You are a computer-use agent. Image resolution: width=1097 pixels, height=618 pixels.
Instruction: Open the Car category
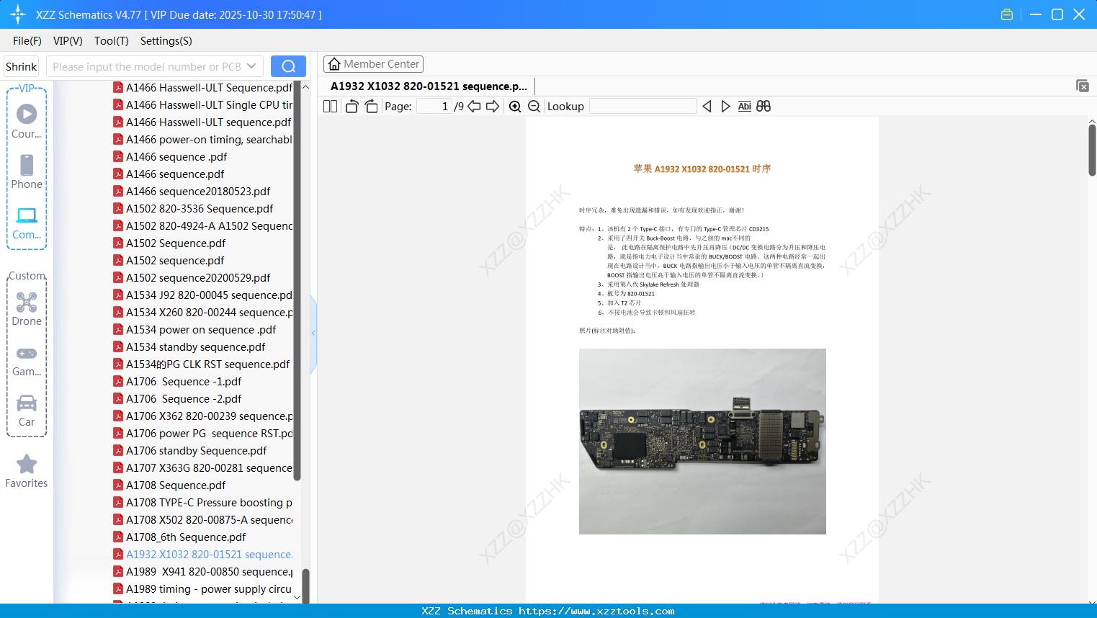(x=27, y=411)
